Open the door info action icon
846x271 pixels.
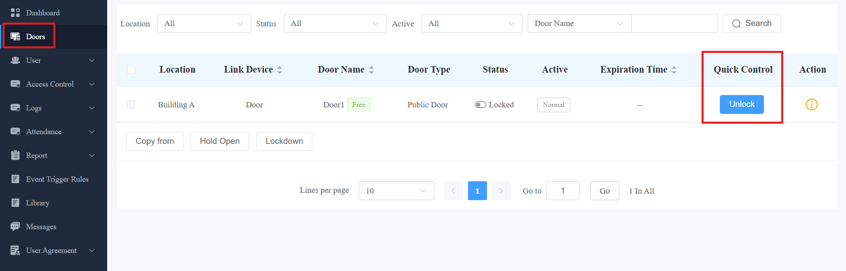[x=812, y=104]
